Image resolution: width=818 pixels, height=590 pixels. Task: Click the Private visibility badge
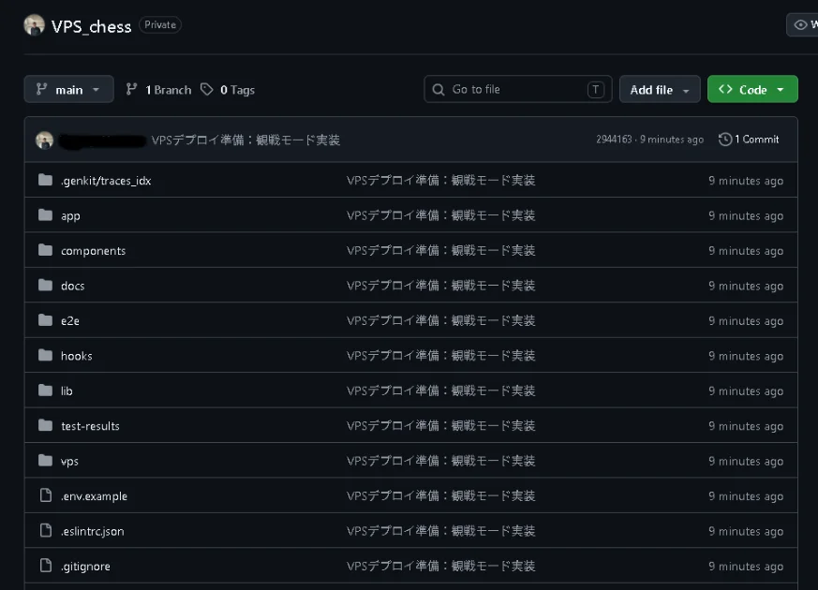point(160,24)
